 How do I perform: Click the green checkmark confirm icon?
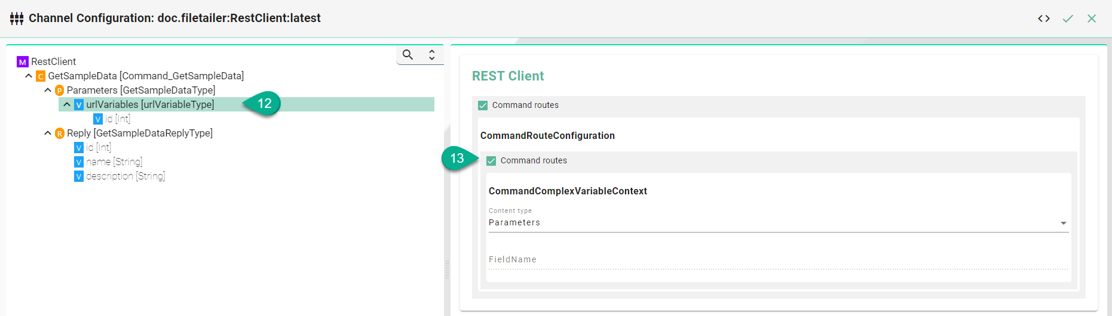click(1067, 18)
